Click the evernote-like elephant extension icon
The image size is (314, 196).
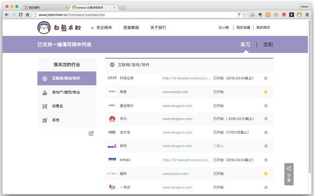[260, 15]
